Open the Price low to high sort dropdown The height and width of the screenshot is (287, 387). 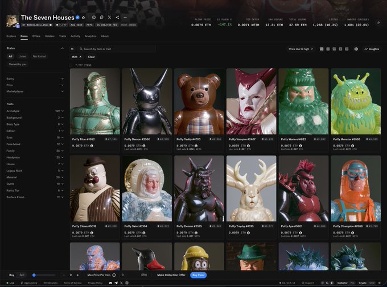[301, 49]
